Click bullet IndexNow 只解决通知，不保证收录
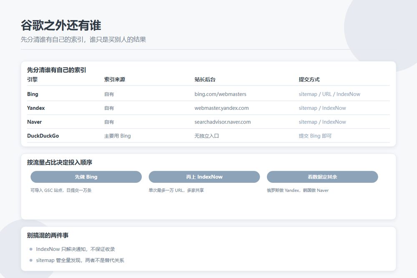 pos(75,249)
